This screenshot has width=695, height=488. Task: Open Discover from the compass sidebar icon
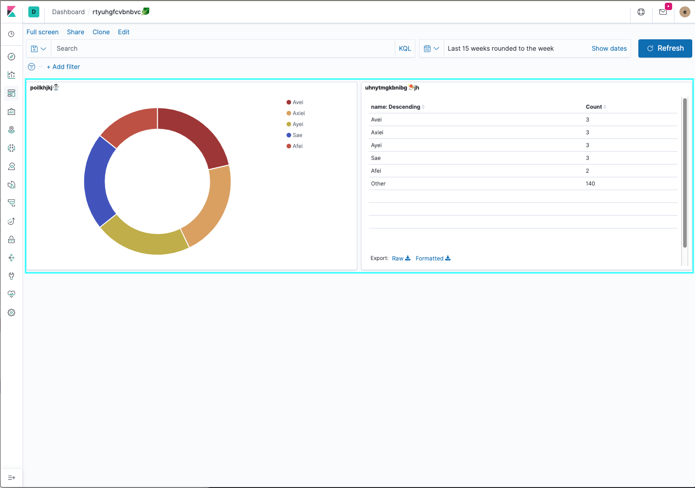[11, 57]
